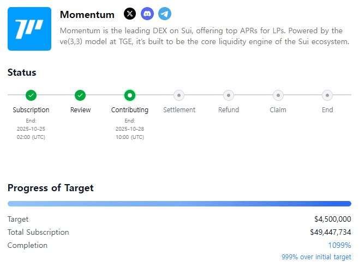This screenshot has height=268, width=359.
Task: Click the green Subscription step checkmark
Action: click(x=31, y=95)
